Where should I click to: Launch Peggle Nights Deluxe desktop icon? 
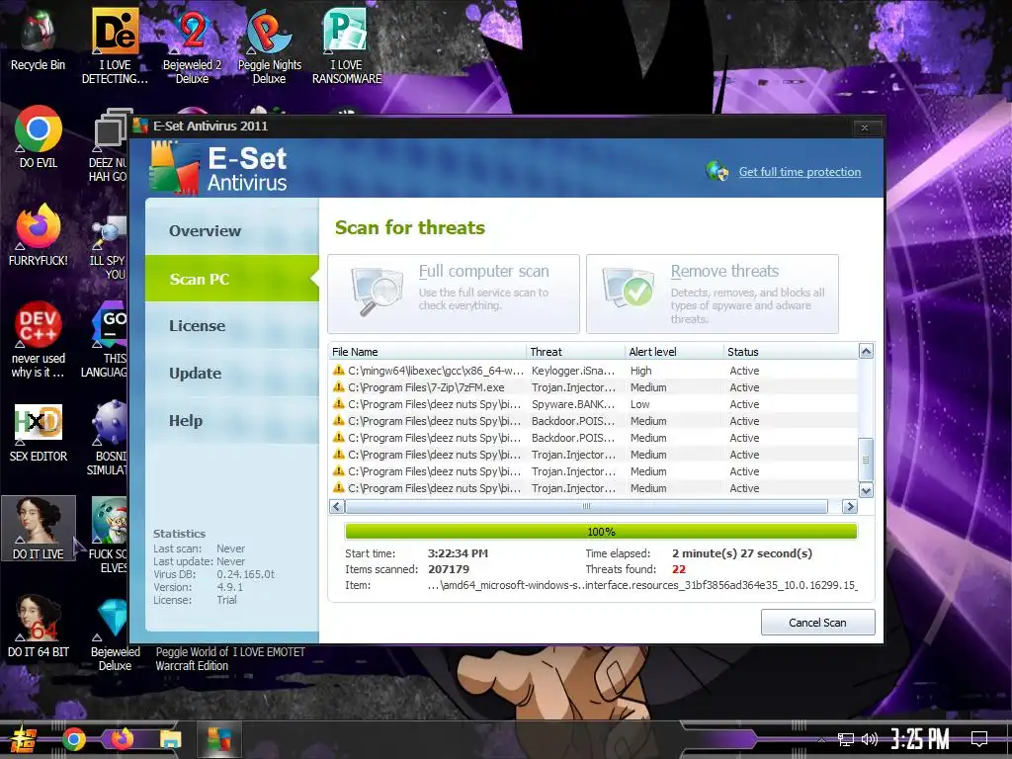269,46
